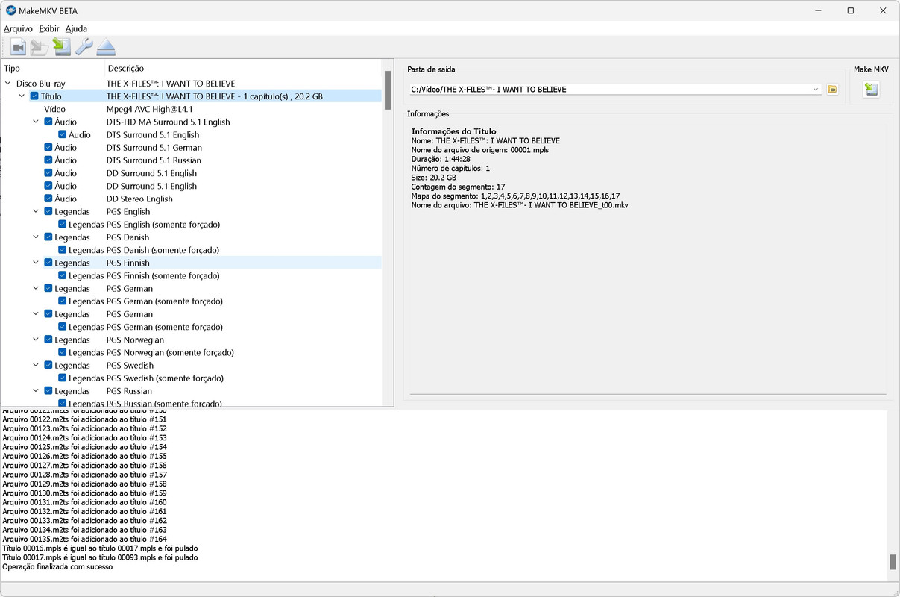Uncheck PGS English (somente forçado) checkbox
The image size is (900, 597).
(63, 225)
